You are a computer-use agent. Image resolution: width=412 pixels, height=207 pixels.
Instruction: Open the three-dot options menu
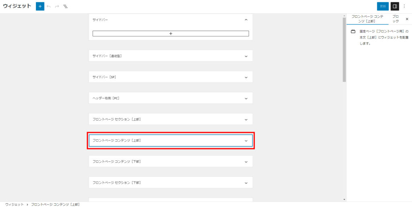click(404, 6)
